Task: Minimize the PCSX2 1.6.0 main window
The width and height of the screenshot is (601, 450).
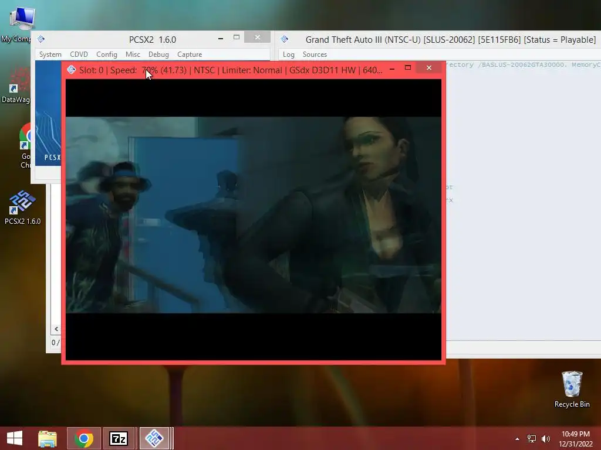Action: 221,38
